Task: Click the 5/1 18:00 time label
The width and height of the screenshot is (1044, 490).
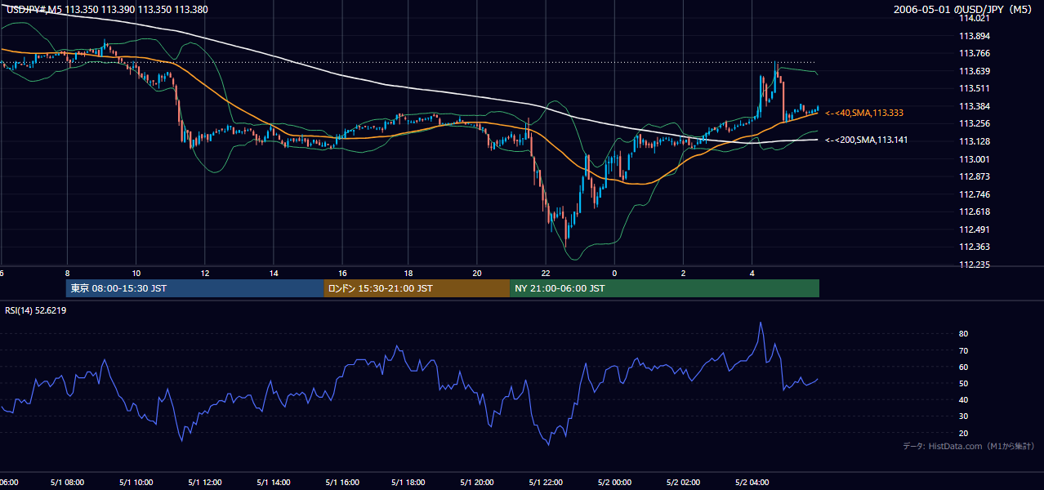Action: [410, 483]
